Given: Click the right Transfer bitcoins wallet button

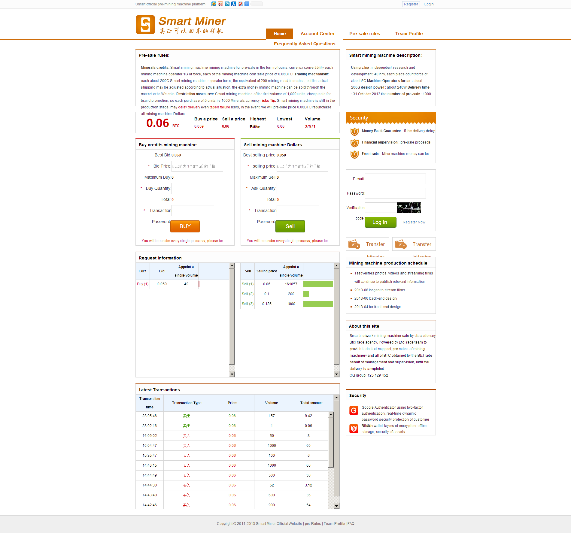Looking at the screenshot, I should (x=414, y=244).
